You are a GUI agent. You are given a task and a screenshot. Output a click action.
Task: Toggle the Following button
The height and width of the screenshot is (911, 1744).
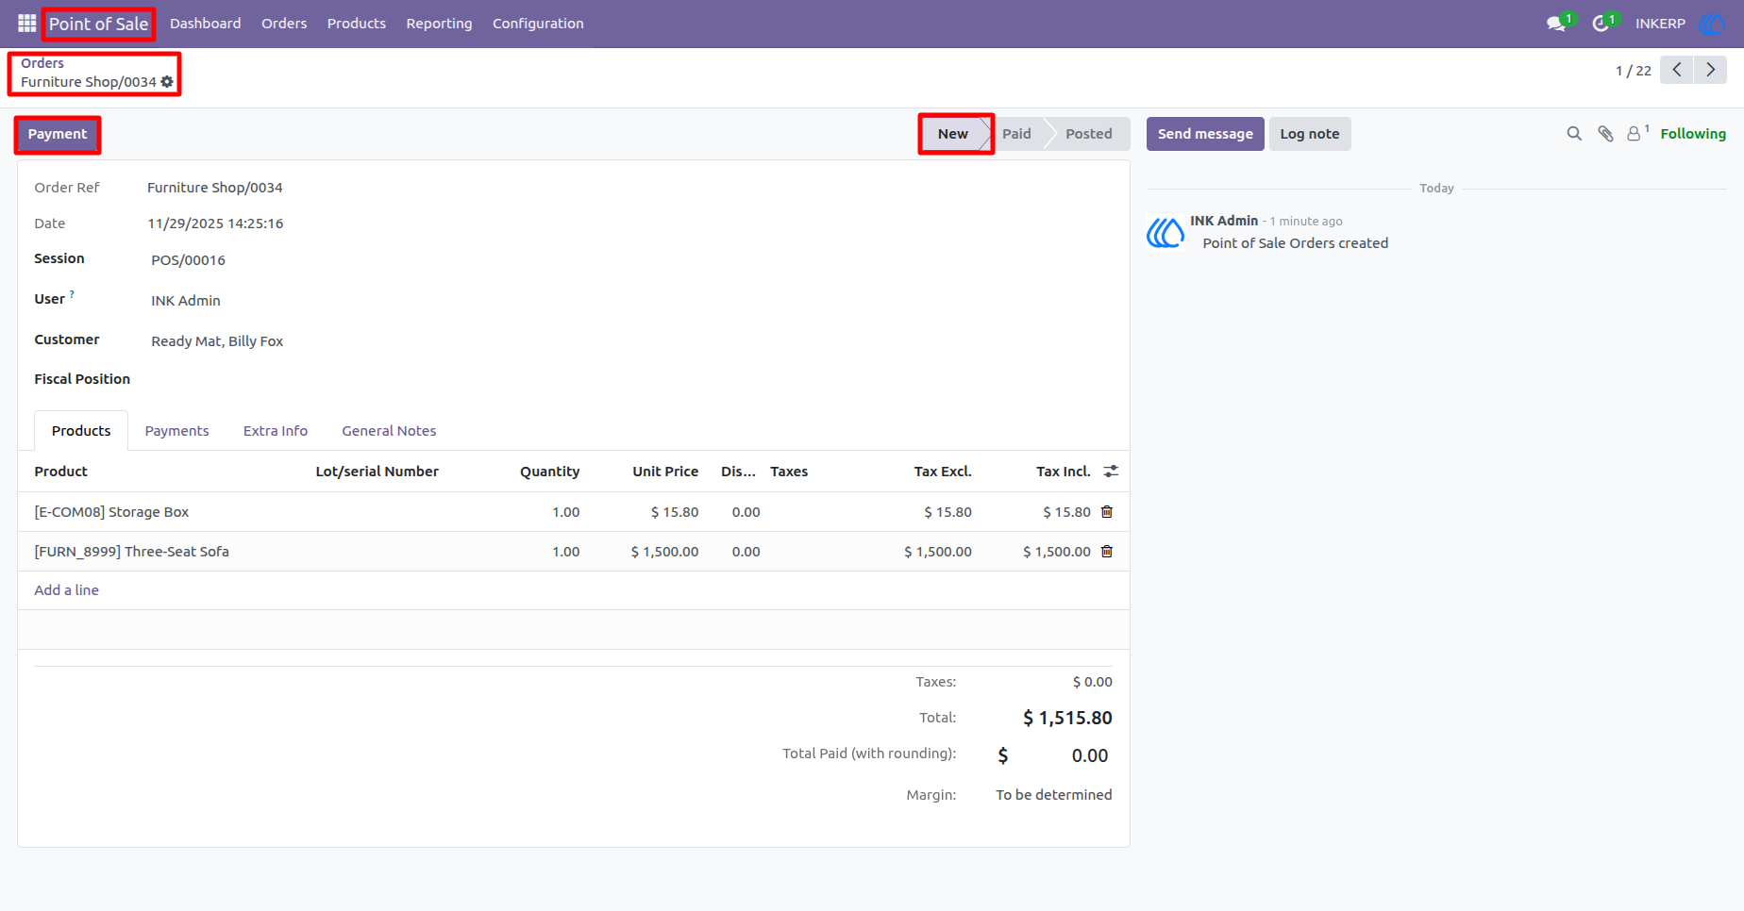(x=1693, y=134)
